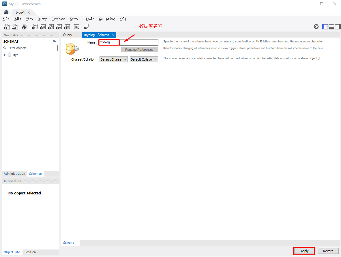
Task: Minimize the MySQL Workbench window
Action: point(309,4)
